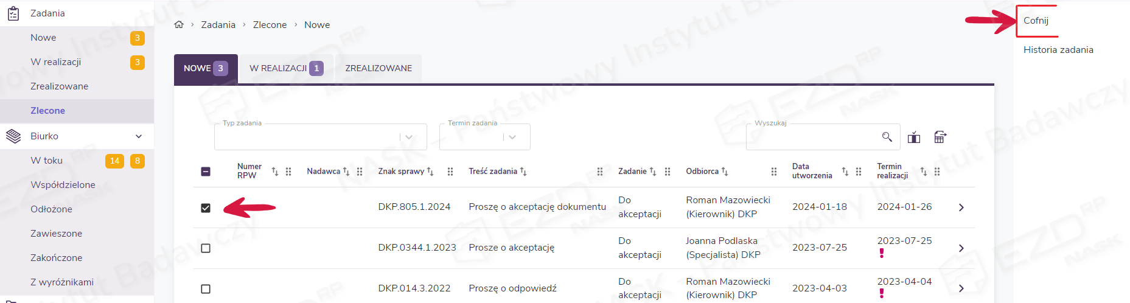The width and height of the screenshot is (1130, 303).
Task: Toggle the select-all checkbox in table header
Action: (206, 172)
